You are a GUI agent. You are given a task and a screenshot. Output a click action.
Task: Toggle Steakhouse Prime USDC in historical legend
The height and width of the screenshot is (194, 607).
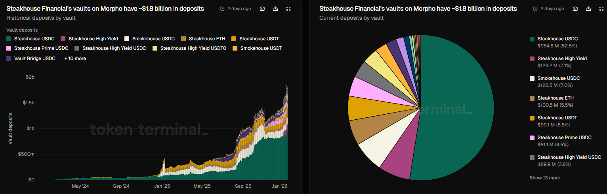[x=41, y=48]
